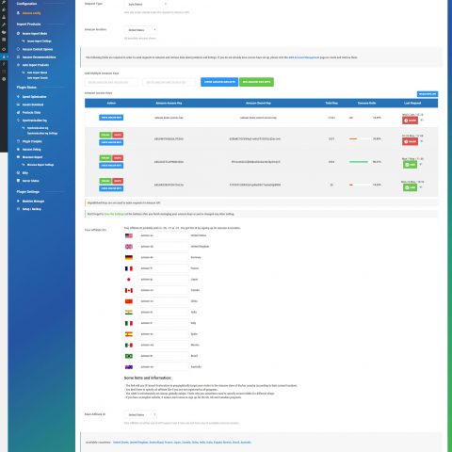Click the blue check keys button in first row
The width and height of the screenshot is (452, 452).
pyautogui.click(x=111, y=118)
